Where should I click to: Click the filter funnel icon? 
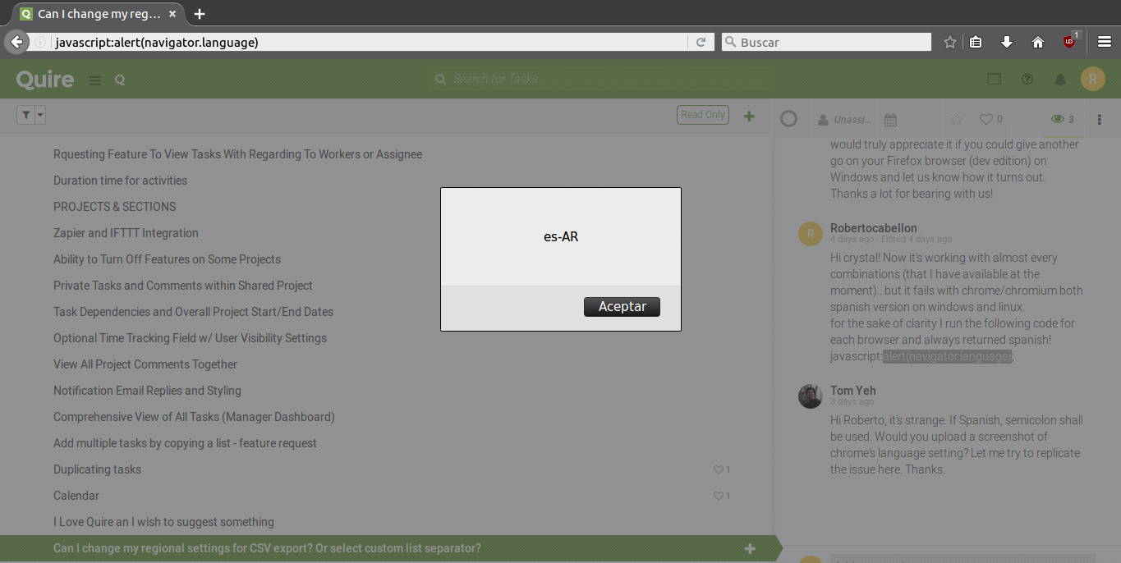tap(25, 115)
